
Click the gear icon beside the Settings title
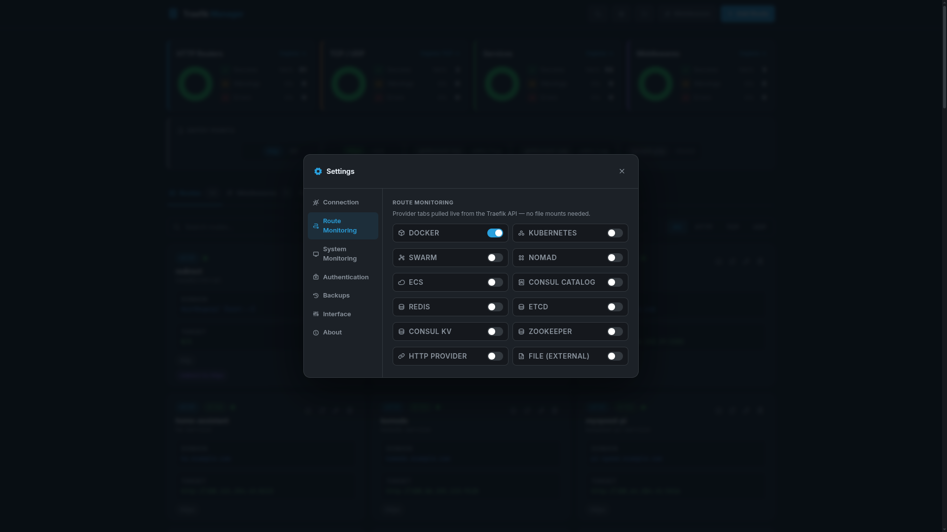click(x=318, y=171)
